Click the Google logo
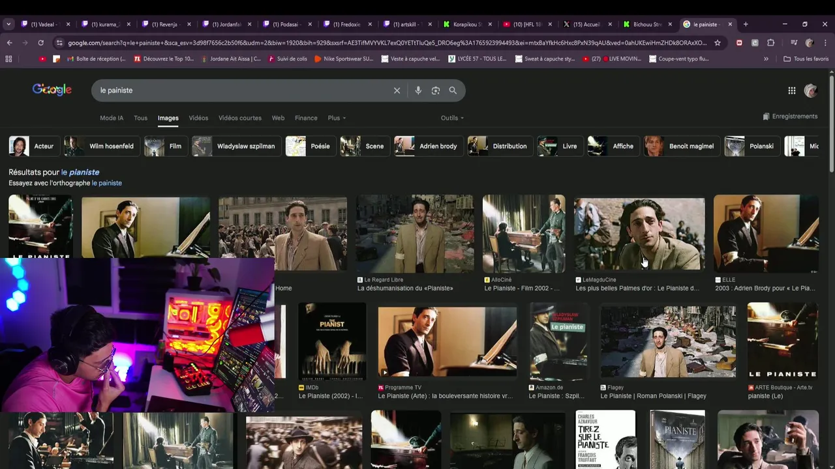The height and width of the screenshot is (469, 835). [x=52, y=90]
